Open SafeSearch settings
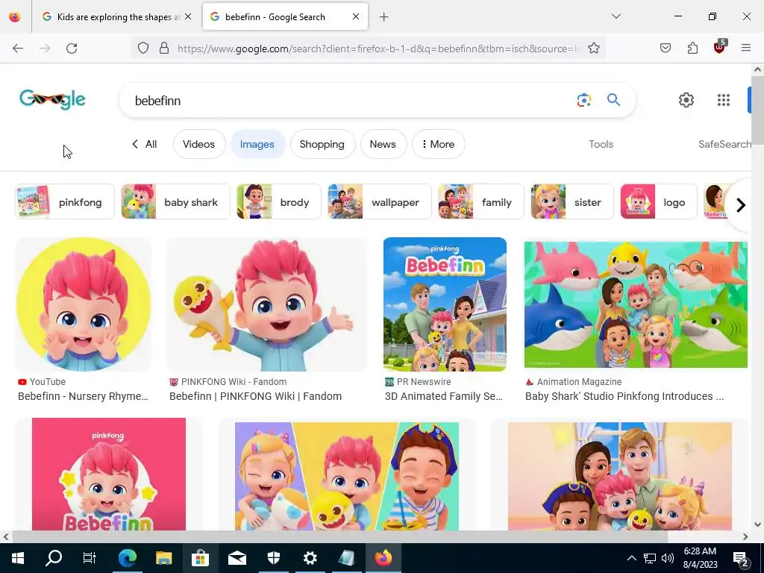Image resolution: width=764 pixels, height=573 pixels. click(724, 144)
